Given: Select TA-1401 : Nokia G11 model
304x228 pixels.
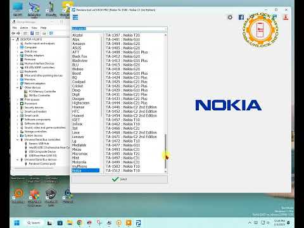Looking at the screenshot, I should [123, 39].
